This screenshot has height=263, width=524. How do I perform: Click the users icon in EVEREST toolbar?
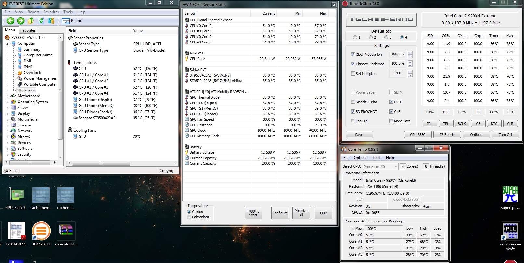click(x=51, y=21)
